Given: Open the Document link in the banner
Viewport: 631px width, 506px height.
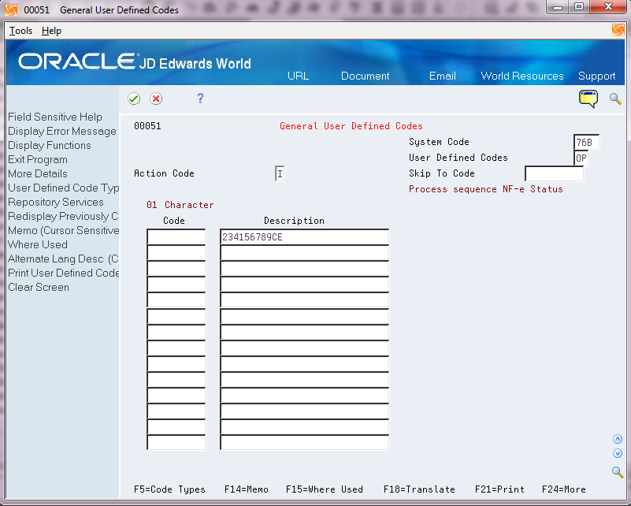Looking at the screenshot, I should (x=365, y=76).
